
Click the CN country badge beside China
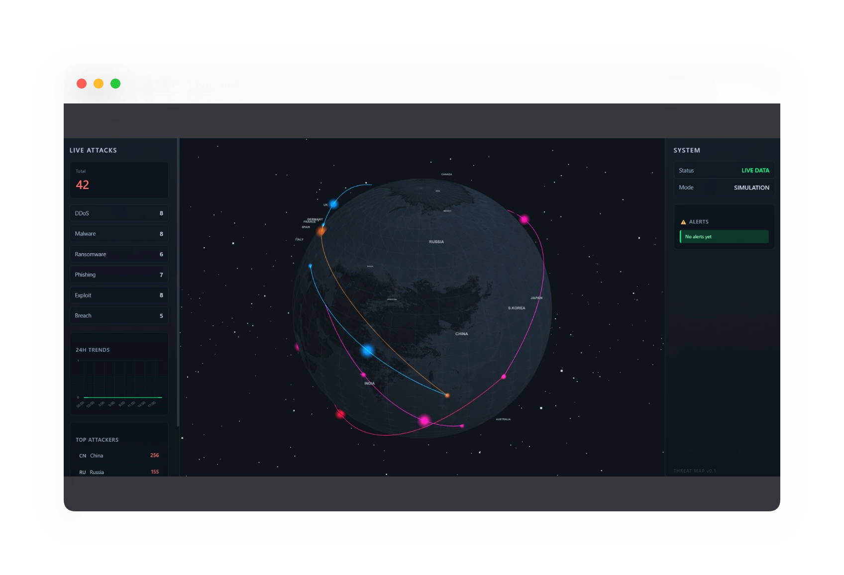point(83,456)
